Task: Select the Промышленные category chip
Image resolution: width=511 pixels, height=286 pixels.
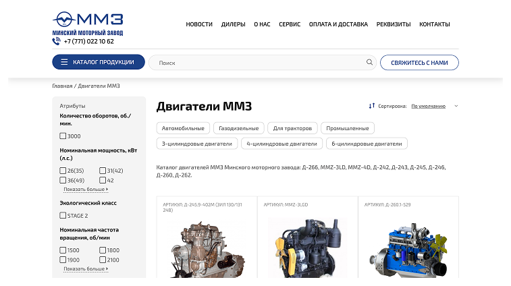Action: (348, 128)
